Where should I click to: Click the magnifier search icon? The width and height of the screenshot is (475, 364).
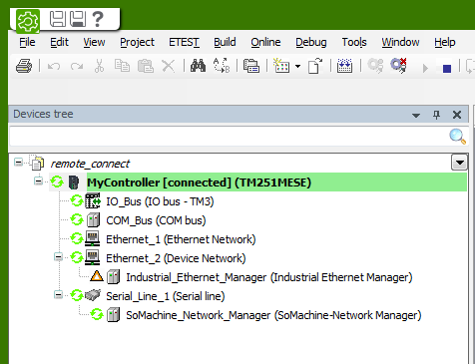point(458,137)
